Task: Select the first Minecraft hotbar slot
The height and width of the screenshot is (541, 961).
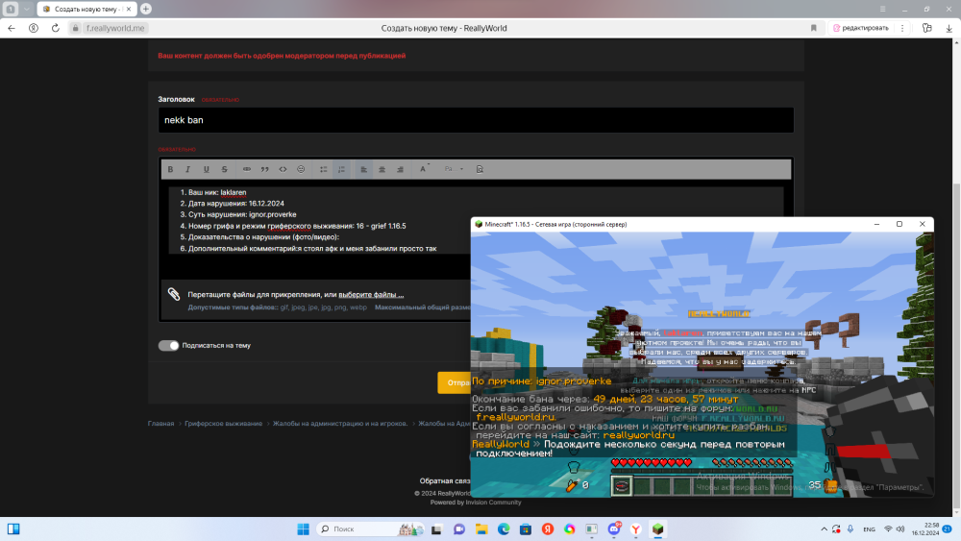Action: click(x=622, y=486)
